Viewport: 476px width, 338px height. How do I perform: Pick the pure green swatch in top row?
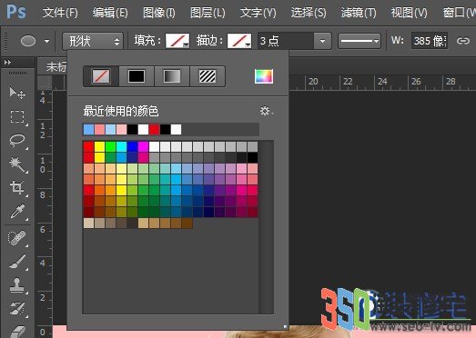click(110, 146)
